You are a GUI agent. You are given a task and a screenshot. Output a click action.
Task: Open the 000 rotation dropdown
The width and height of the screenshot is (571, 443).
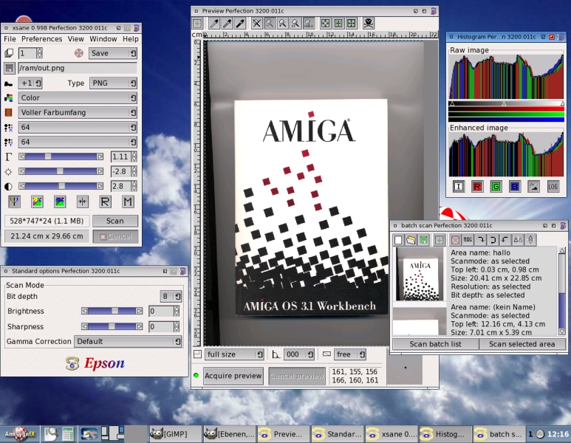pyautogui.click(x=299, y=354)
